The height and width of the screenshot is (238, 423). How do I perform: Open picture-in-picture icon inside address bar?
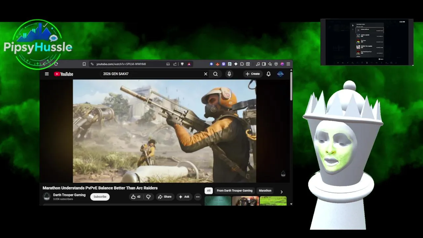pyautogui.click(x=168, y=64)
